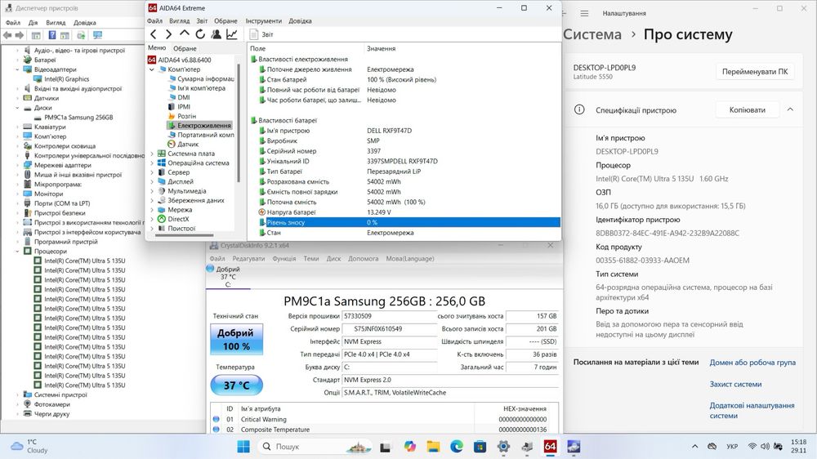Image resolution: width=817 pixels, height=459 pixels.
Task: Open Дія menu in Device Manager
Action: [x=33, y=22]
